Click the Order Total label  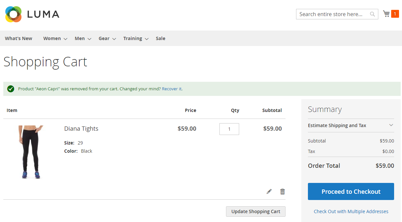point(324,166)
